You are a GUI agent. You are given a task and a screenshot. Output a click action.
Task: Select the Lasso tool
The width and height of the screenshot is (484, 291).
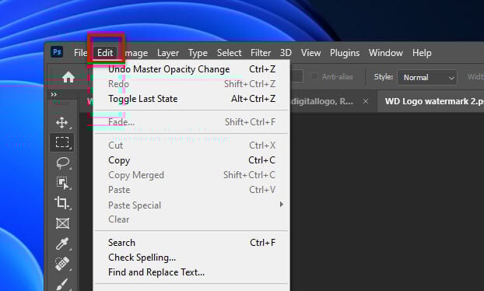click(x=63, y=163)
